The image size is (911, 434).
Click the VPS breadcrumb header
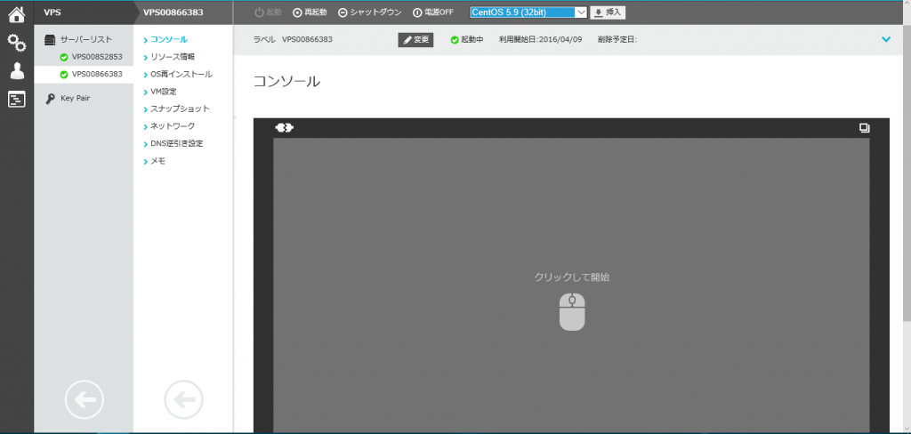(x=52, y=12)
